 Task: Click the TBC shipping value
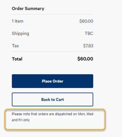pyautogui.click(x=89, y=34)
